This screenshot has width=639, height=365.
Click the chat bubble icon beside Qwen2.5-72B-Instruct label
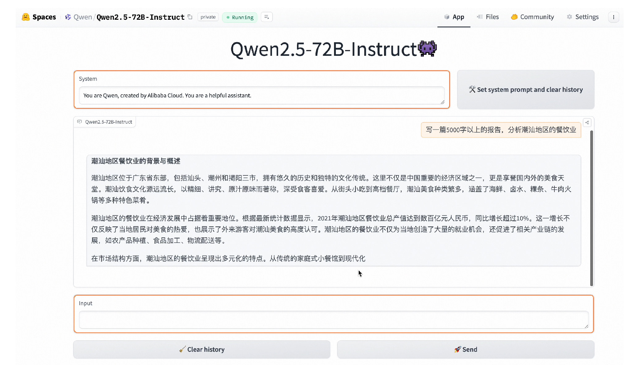click(x=80, y=121)
